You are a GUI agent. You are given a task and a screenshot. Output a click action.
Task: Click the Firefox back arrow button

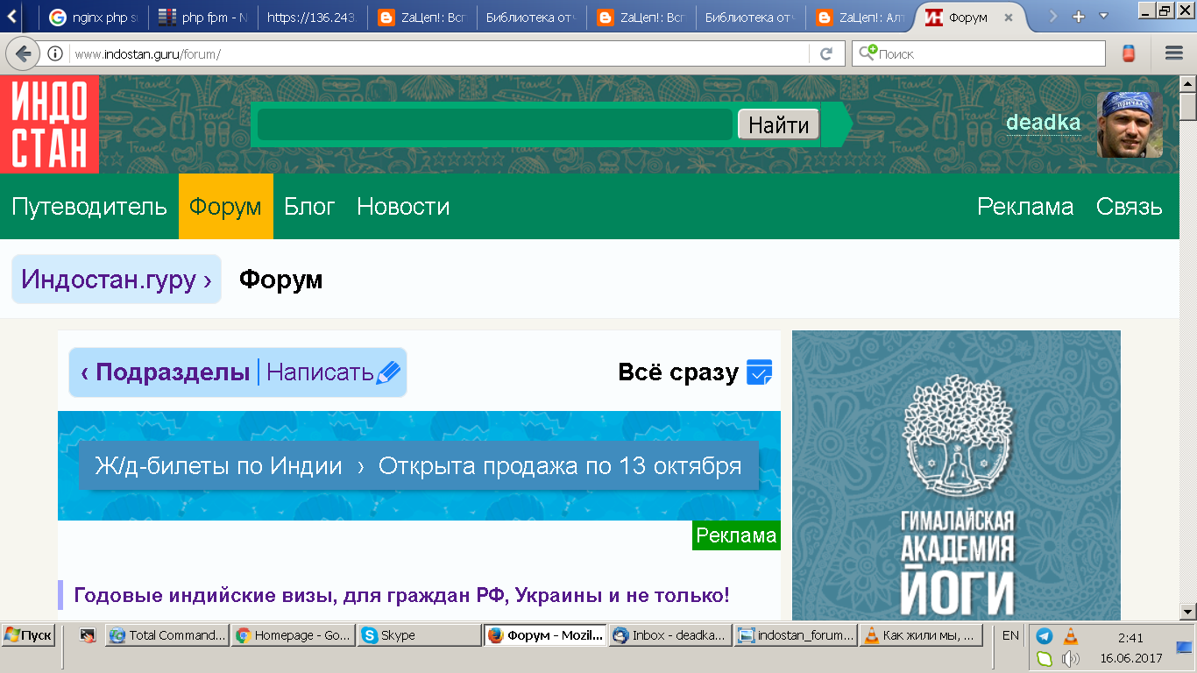coord(23,53)
